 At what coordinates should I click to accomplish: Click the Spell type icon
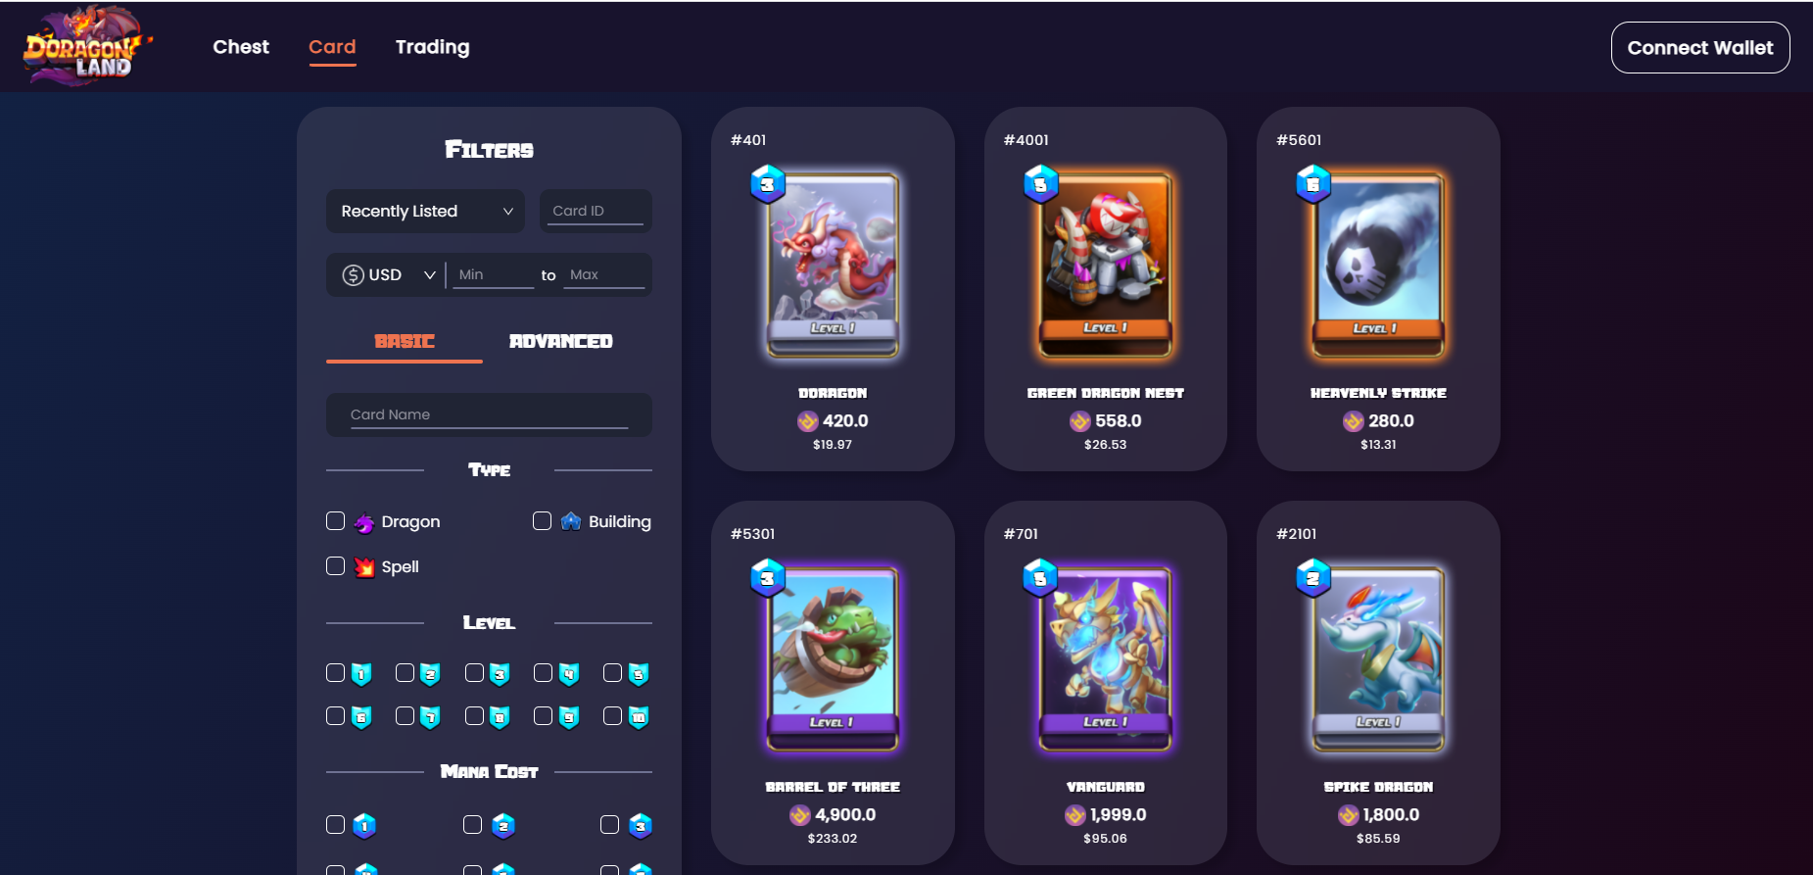tap(364, 567)
